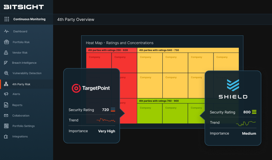Click the Collaboration envelope icon
This screenshot has width=272, height=160.
(x=6, y=116)
